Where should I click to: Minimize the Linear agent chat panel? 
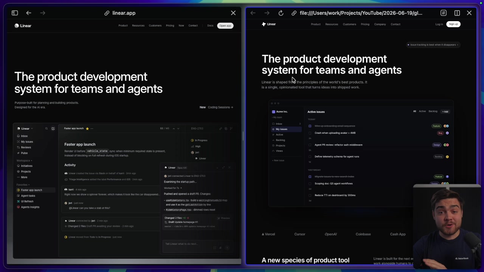(217, 168)
